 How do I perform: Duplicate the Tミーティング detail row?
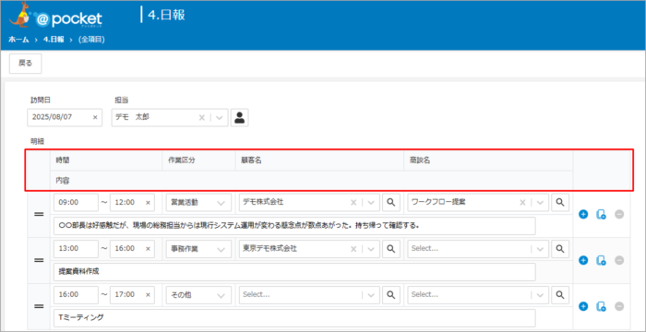[601, 306]
